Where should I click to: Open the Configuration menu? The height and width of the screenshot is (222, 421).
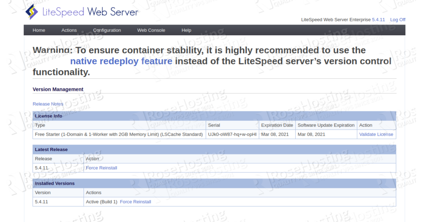[107, 30]
